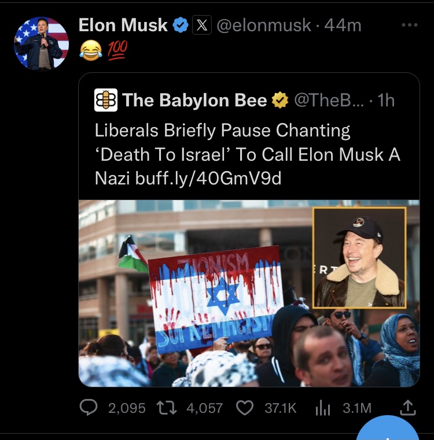Tap the 44m timestamp
The image size is (434, 440).
(x=343, y=25)
